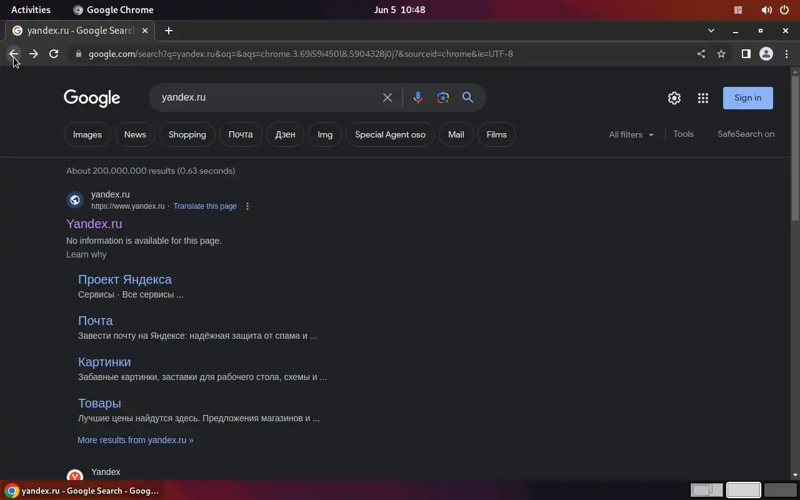This screenshot has height=500, width=800.
Task: Select the Special Agent oso chip
Action: [390, 134]
